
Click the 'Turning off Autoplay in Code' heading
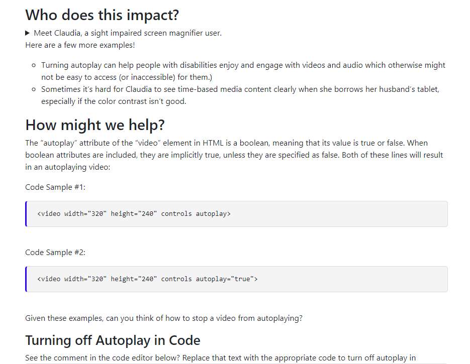113,340
